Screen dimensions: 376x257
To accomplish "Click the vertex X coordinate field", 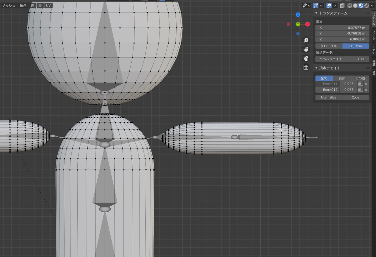I will coord(342,28).
